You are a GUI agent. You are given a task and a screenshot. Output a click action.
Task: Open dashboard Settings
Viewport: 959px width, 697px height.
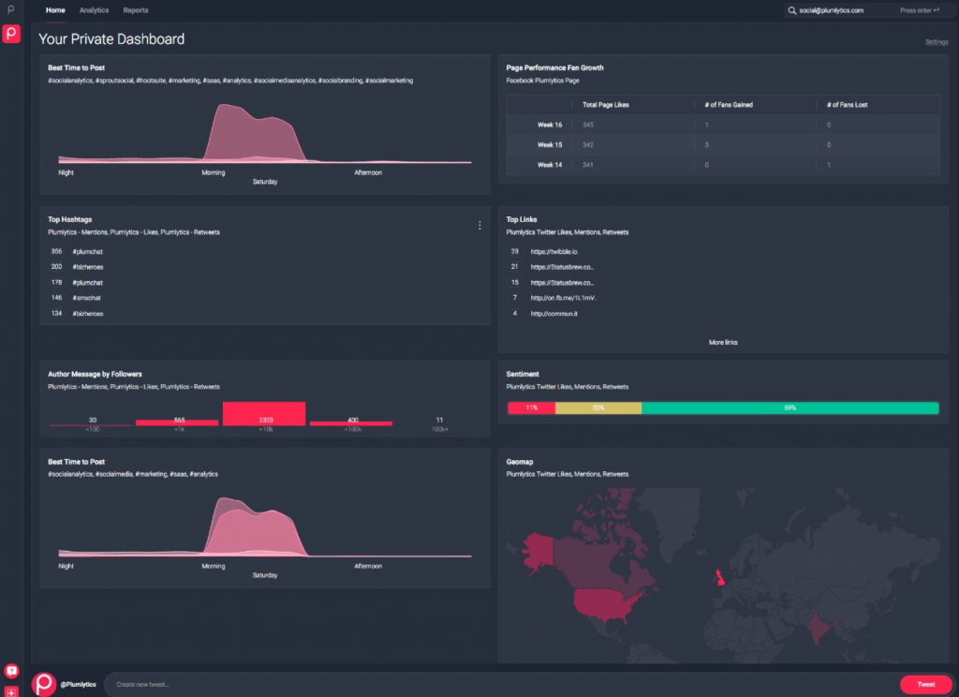click(937, 42)
